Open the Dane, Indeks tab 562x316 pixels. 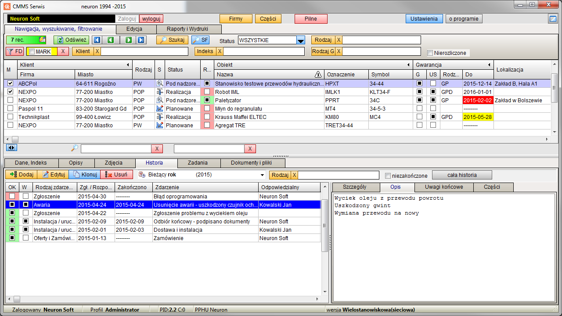pyautogui.click(x=31, y=163)
